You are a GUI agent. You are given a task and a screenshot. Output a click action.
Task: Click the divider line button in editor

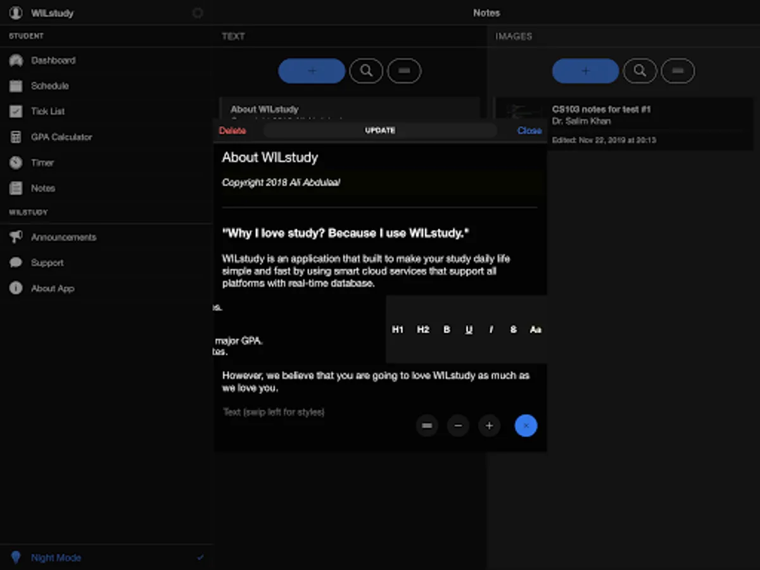click(427, 426)
